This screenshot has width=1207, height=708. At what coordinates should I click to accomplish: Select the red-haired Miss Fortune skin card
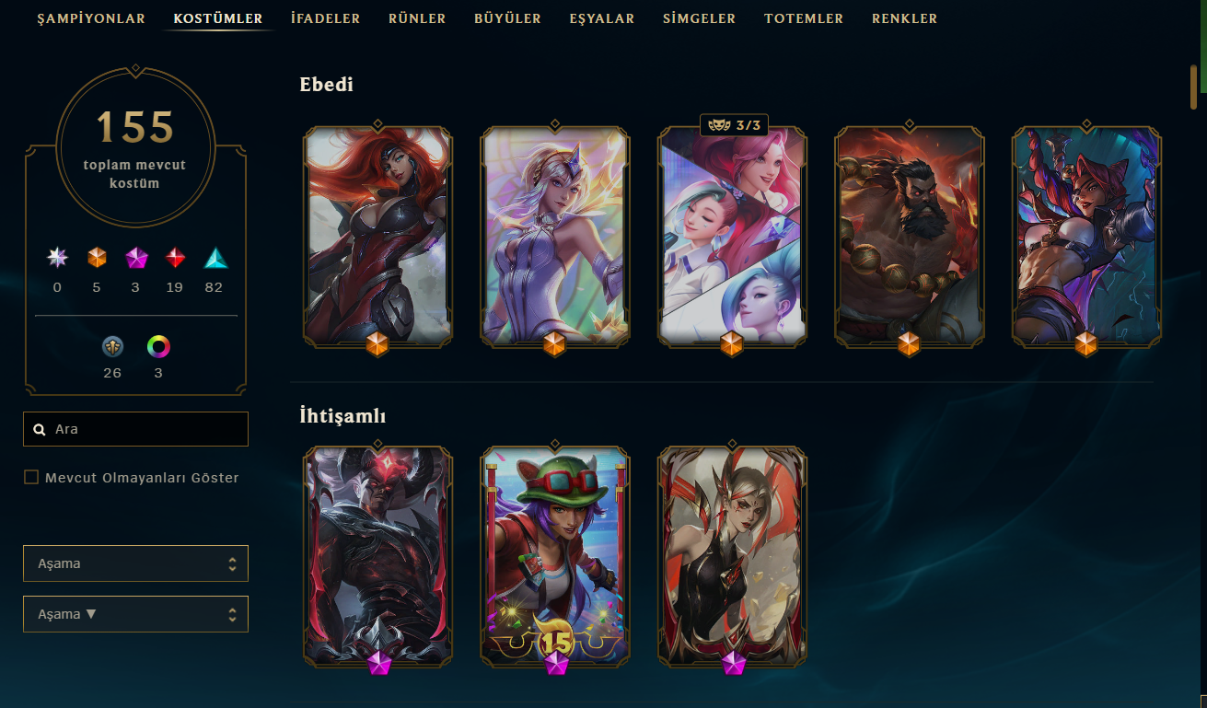pos(377,236)
